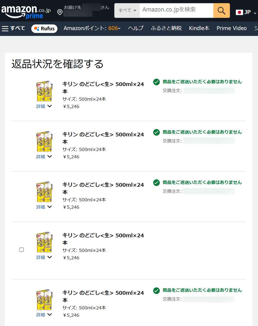
Task: Click the green checkmark on the bottom return item
Action: 156,291
